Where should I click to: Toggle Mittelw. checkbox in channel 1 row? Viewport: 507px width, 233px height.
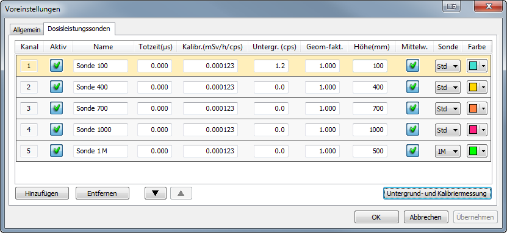tap(412, 66)
